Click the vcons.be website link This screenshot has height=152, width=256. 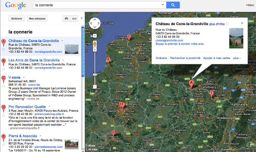click(34, 85)
